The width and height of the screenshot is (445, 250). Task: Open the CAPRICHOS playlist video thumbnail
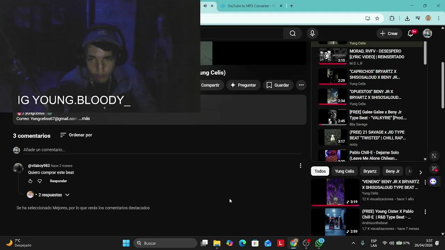[333, 76]
